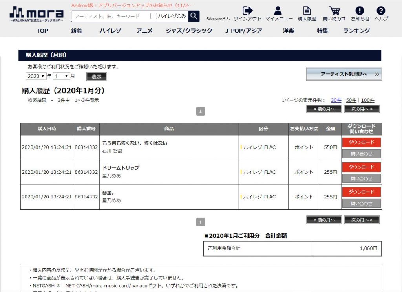Open artist 石川 智晶
402x292 pixels.
click(x=112, y=151)
